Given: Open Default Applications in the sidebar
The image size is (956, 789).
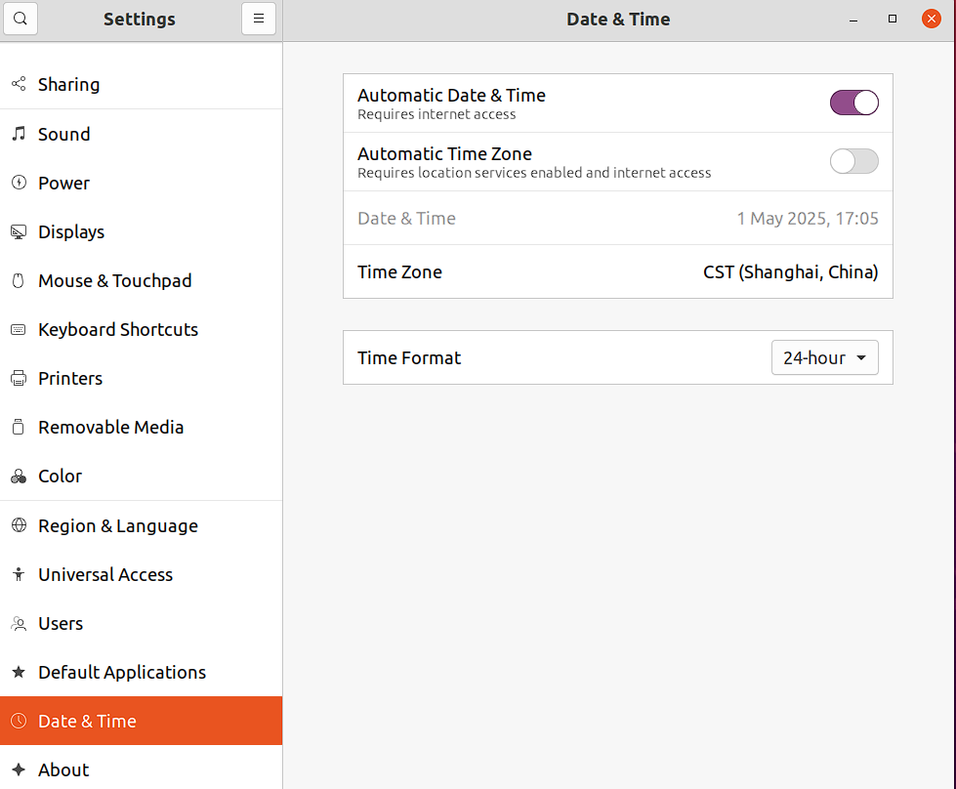Looking at the screenshot, I should pos(122,672).
